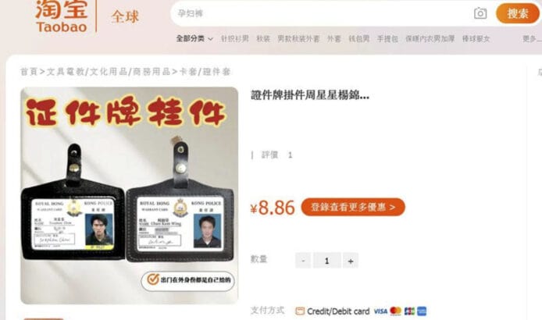The width and height of the screenshot is (542, 320).
Task: Decrease quantity with the minus button
Action: click(x=303, y=261)
